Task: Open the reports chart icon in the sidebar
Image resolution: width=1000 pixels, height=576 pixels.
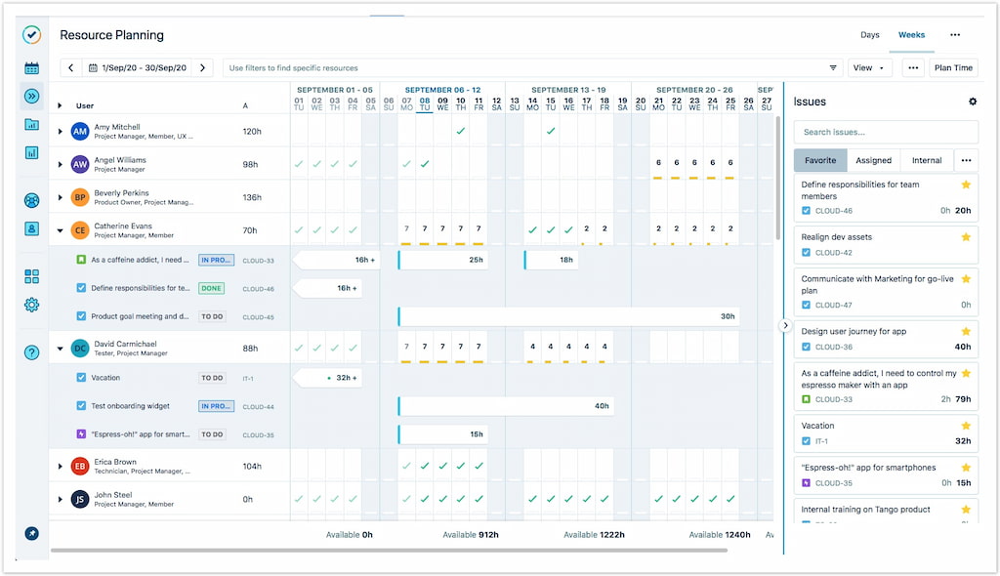Action: coord(32,153)
